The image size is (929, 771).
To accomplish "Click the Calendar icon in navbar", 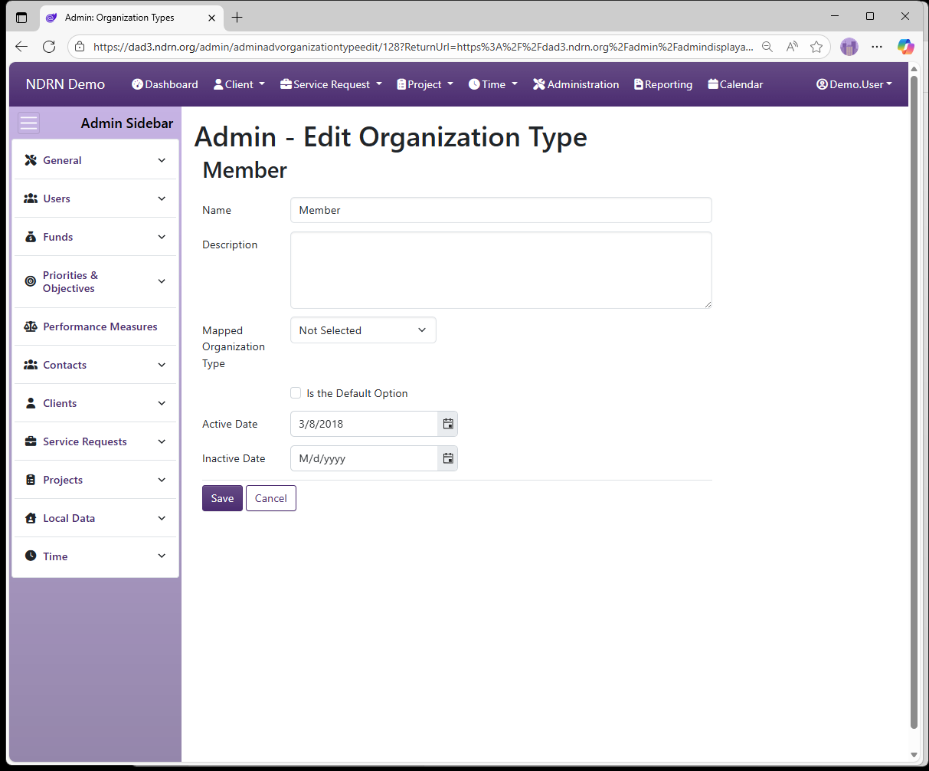I will point(713,84).
